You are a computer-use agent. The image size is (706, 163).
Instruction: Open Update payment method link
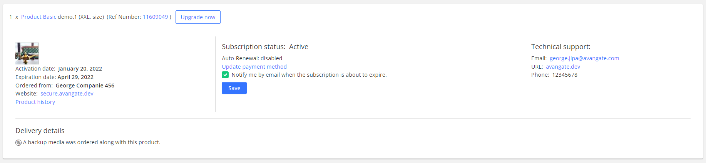254,67
